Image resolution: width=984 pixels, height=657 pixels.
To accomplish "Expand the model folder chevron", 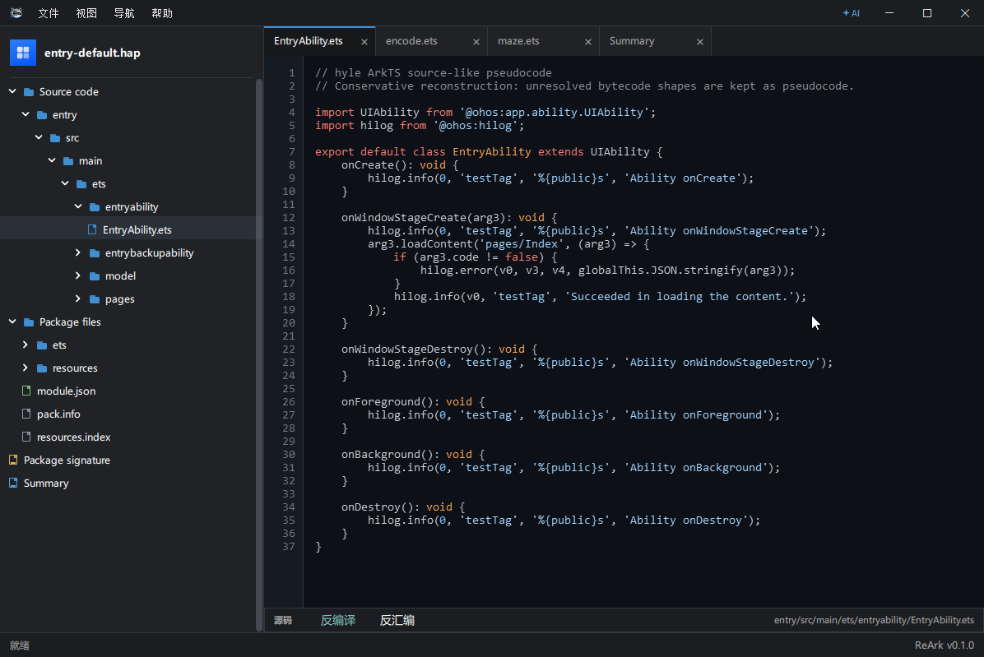I will coord(78,275).
